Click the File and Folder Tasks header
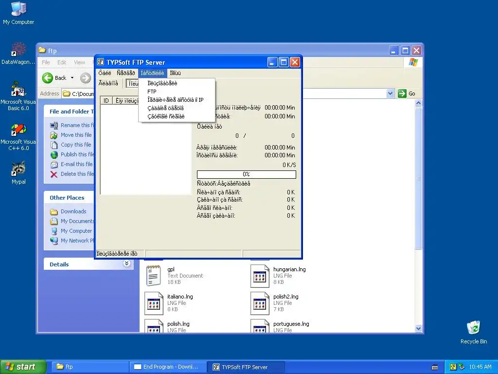Viewport: 498px width, 374px height. pyautogui.click(x=69, y=112)
